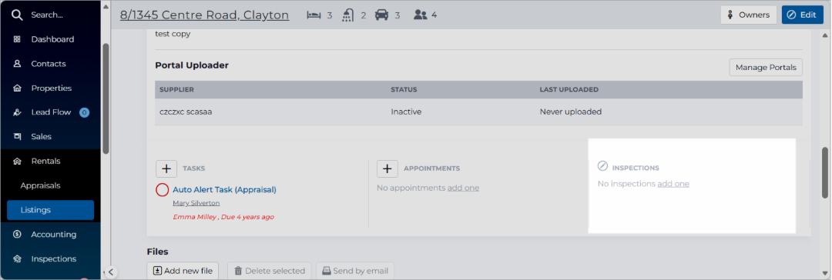
Task: Open Contacts in the sidebar
Action: pos(49,64)
